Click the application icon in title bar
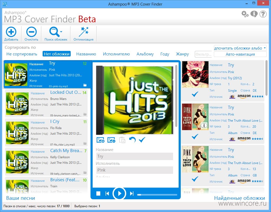This screenshot has width=271, height=212. 5,4
